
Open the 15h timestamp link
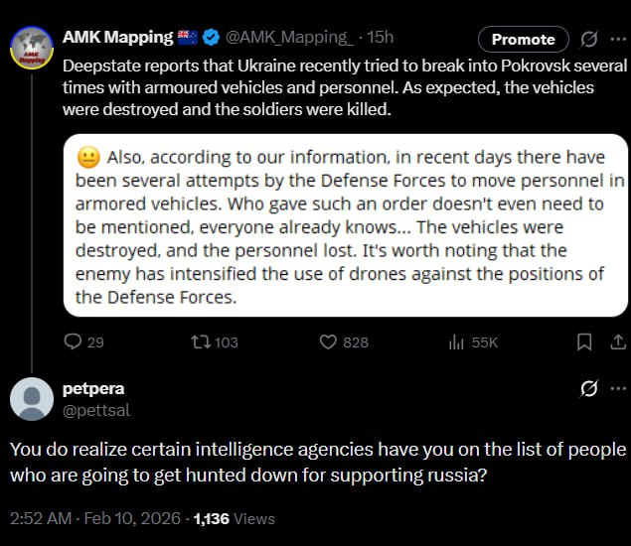[x=381, y=38]
